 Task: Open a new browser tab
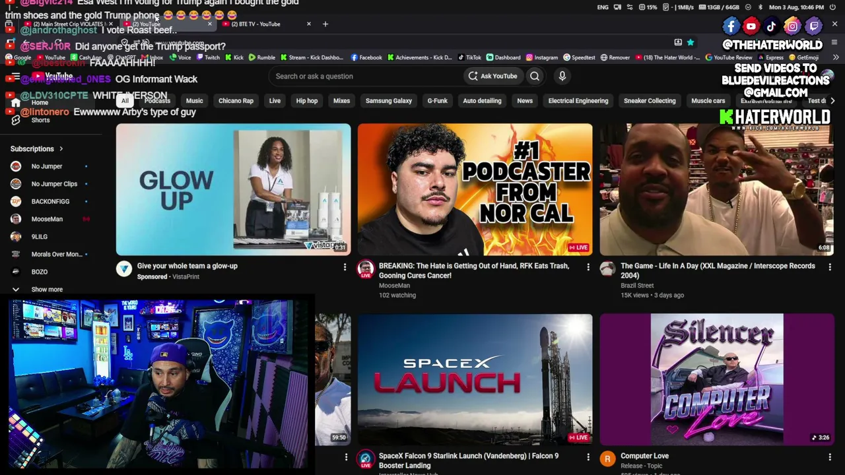[325, 24]
